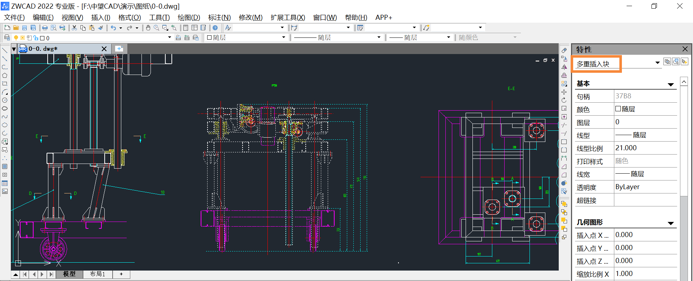The height and width of the screenshot is (281, 693).
Task: Activate realtime zoom tool
Action: pos(156,28)
